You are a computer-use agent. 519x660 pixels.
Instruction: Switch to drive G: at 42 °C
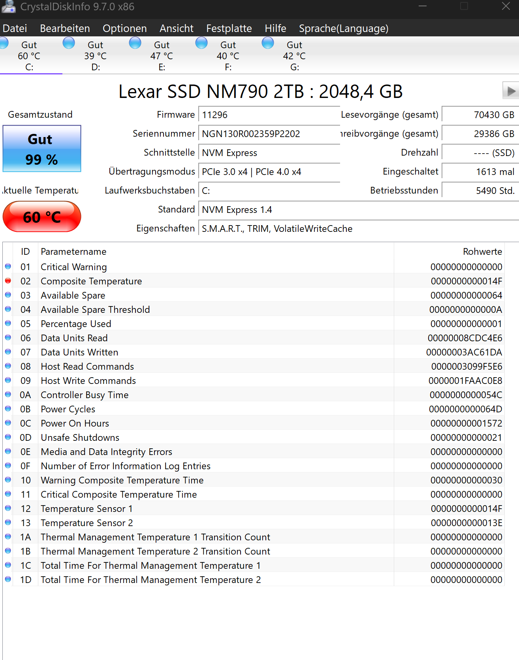point(294,56)
